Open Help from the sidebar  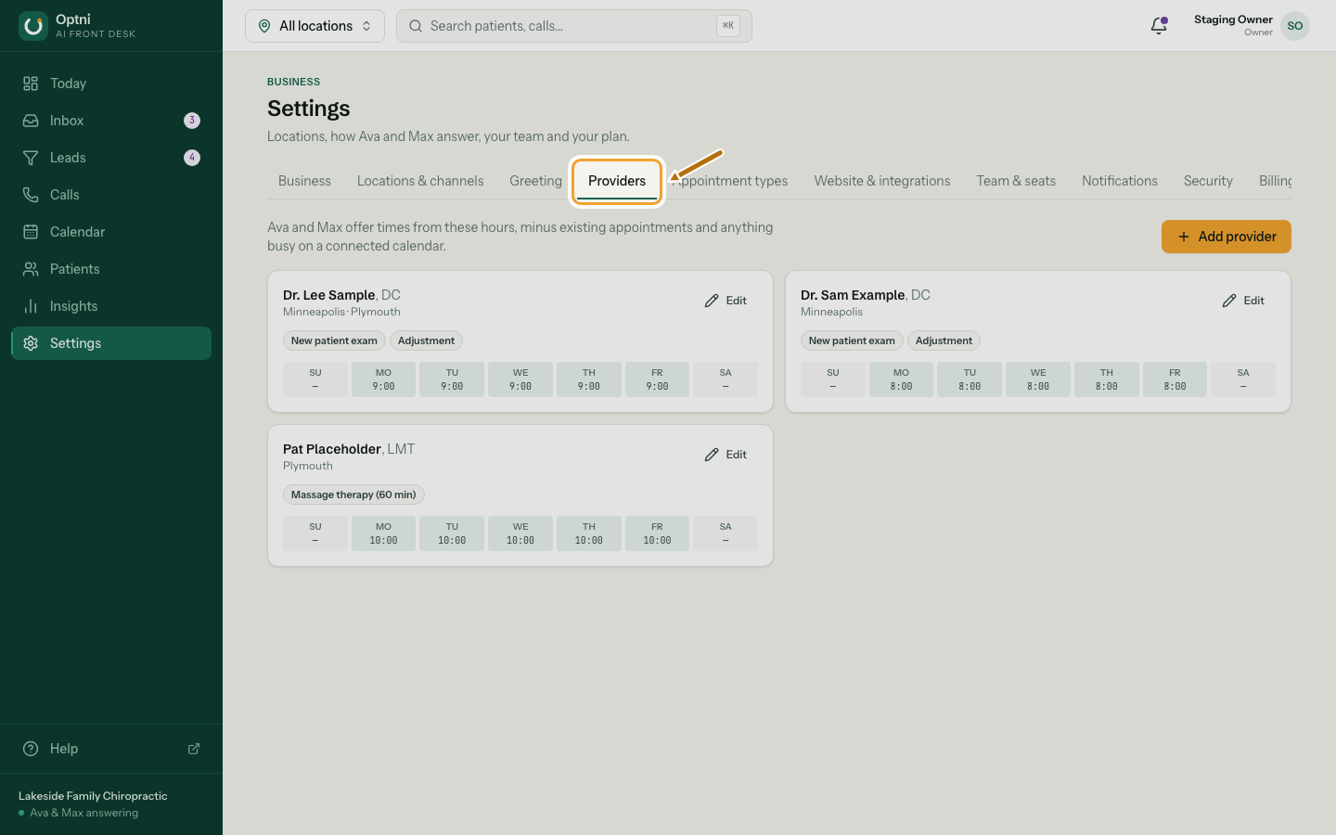point(111,749)
